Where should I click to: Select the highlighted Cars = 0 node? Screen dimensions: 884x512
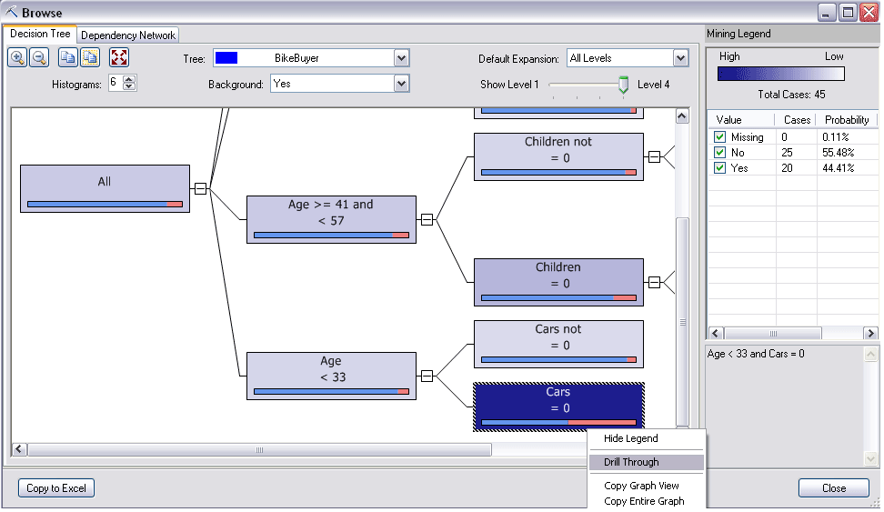point(558,407)
